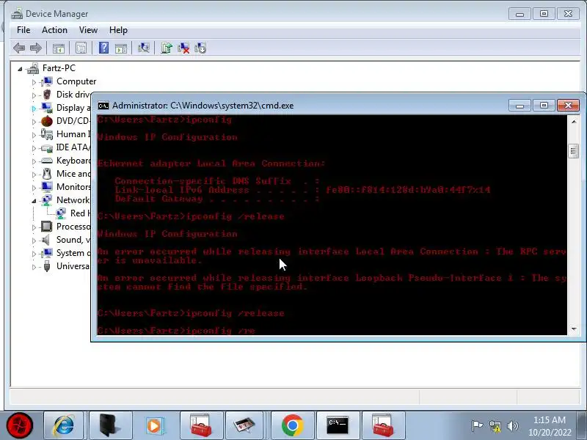Minimize the cmd.exe window
The image size is (587, 440).
click(519, 106)
